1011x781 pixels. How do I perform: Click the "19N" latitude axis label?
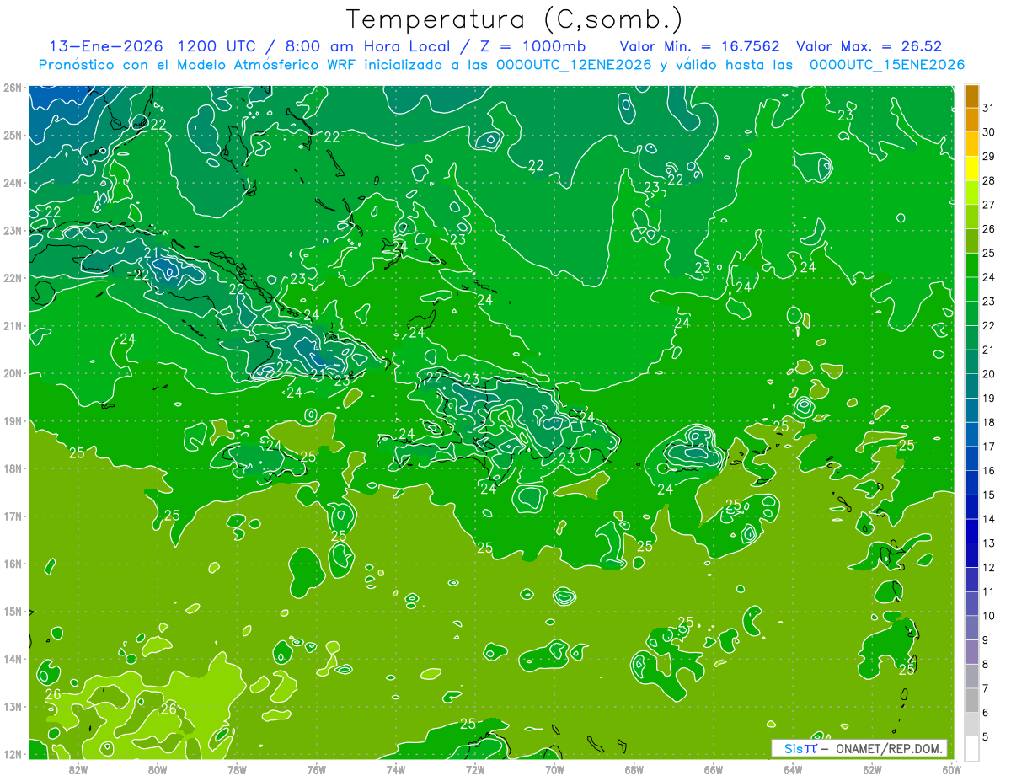[x=12, y=420]
